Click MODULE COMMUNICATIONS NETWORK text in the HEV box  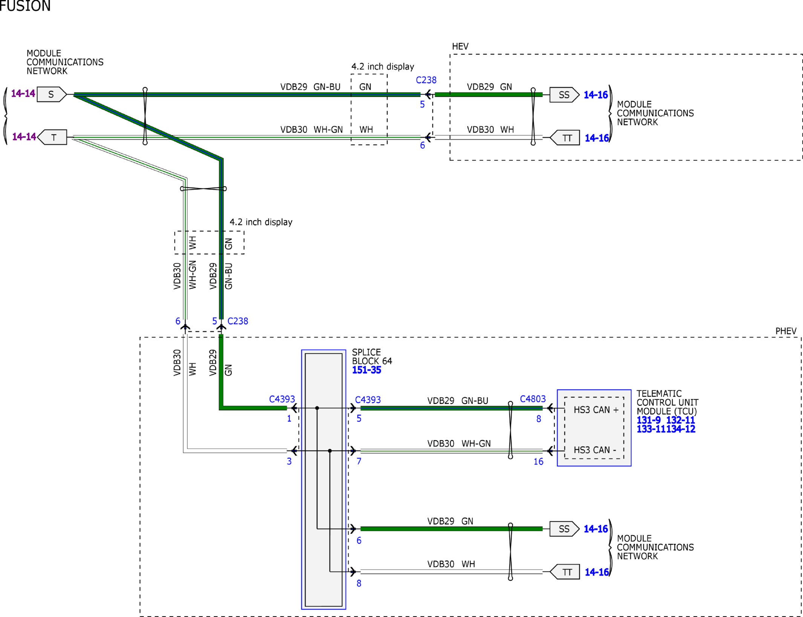pyautogui.click(x=655, y=113)
